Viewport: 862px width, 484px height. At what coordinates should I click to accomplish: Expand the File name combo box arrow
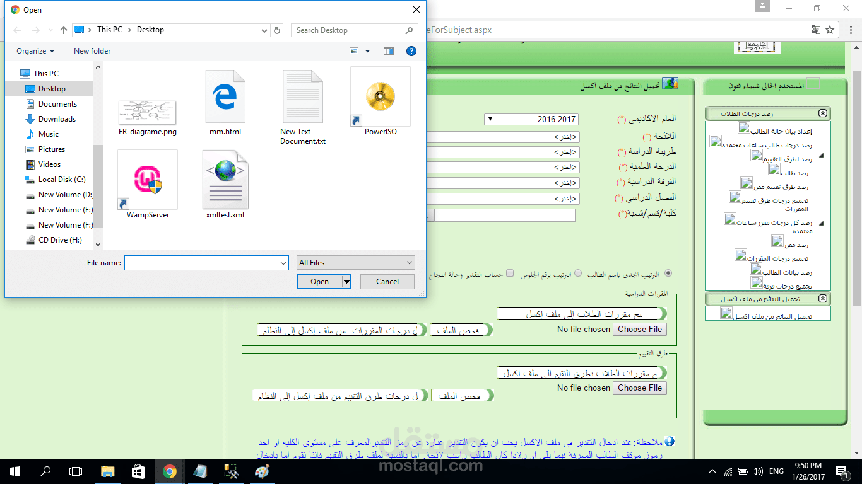pyautogui.click(x=283, y=263)
